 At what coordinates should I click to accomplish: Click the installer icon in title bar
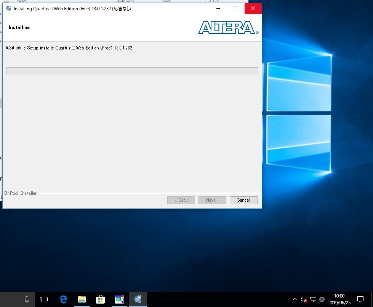point(8,9)
